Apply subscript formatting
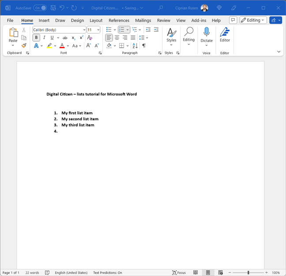 click(x=73, y=38)
